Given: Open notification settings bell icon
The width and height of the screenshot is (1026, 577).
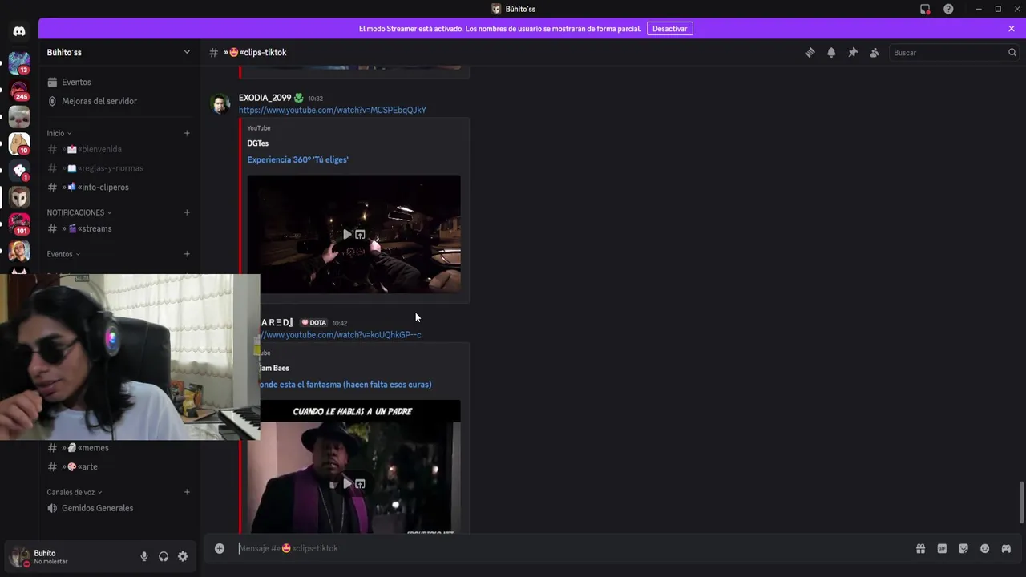Looking at the screenshot, I should click(831, 53).
